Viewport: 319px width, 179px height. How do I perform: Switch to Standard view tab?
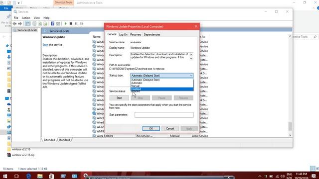pyautogui.click(x=64, y=140)
